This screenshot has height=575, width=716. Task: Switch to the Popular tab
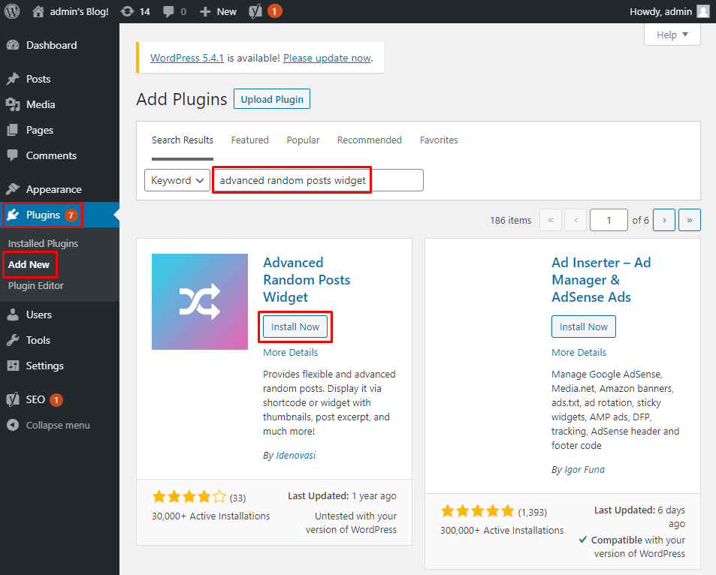(303, 140)
